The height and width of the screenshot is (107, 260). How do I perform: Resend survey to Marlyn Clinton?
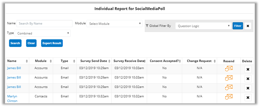(x=229, y=97)
